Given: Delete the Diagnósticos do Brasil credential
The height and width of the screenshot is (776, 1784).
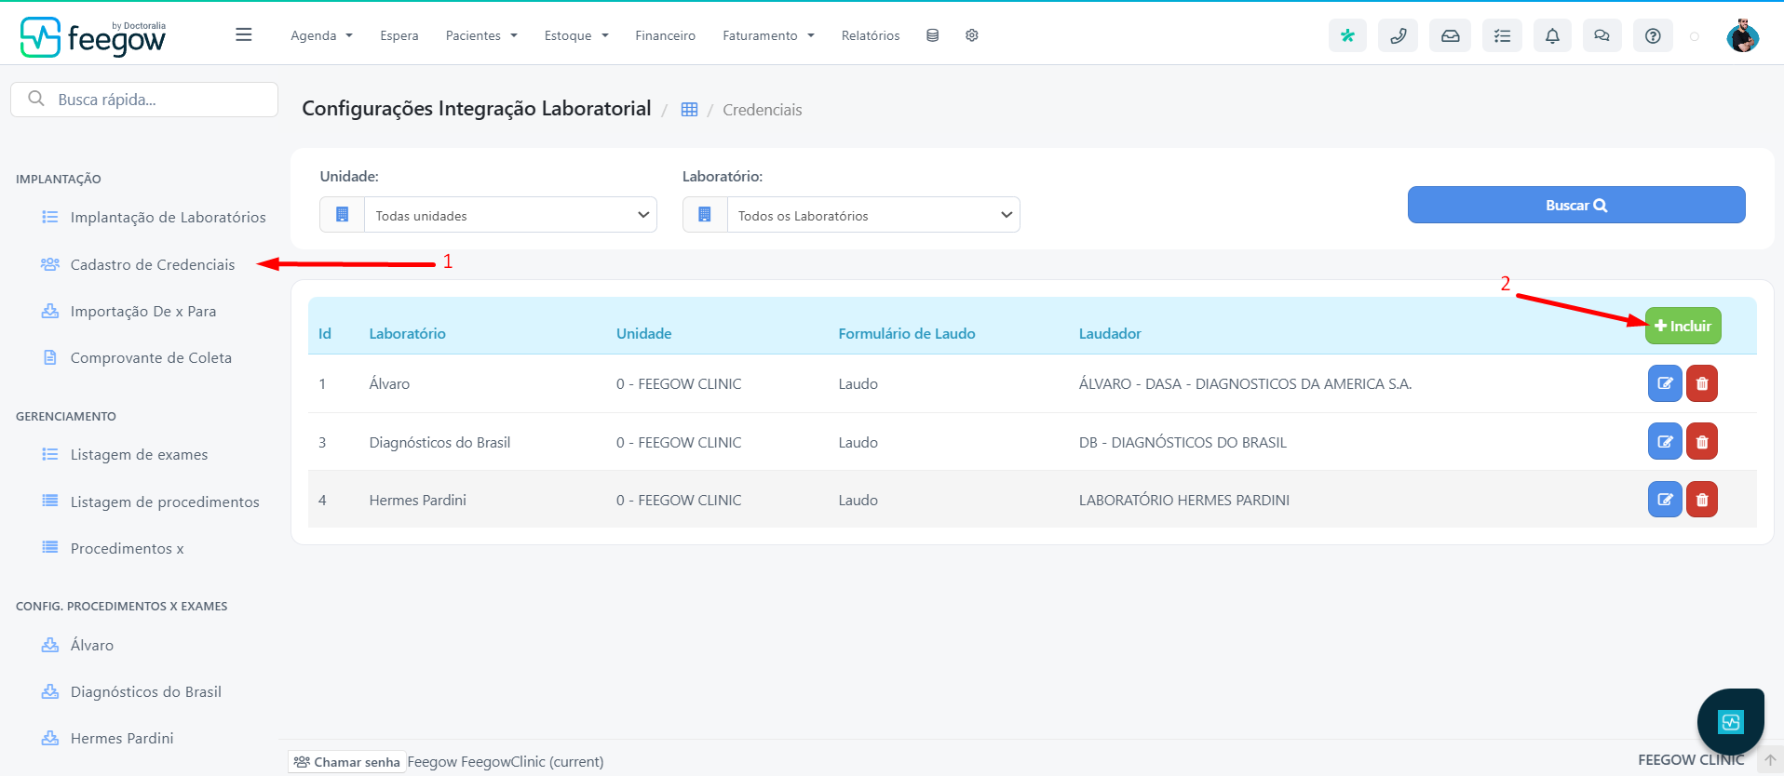Looking at the screenshot, I should click(x=1702, y=442).
